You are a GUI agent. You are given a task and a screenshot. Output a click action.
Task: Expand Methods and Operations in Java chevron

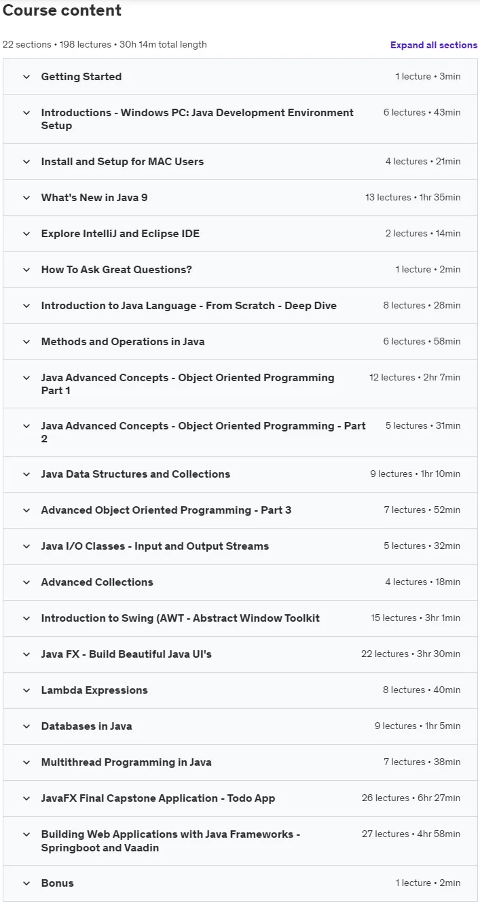click(x=26, y=342)
